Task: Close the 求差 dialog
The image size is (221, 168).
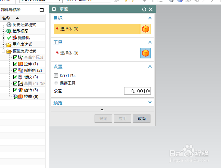Action: [150, 9]
